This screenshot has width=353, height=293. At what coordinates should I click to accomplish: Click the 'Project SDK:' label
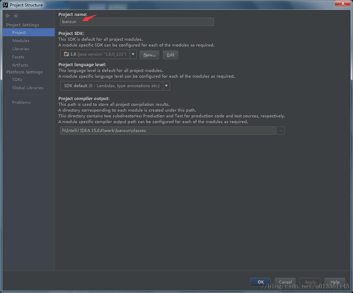pyautogui.click(x=71, y=33)
